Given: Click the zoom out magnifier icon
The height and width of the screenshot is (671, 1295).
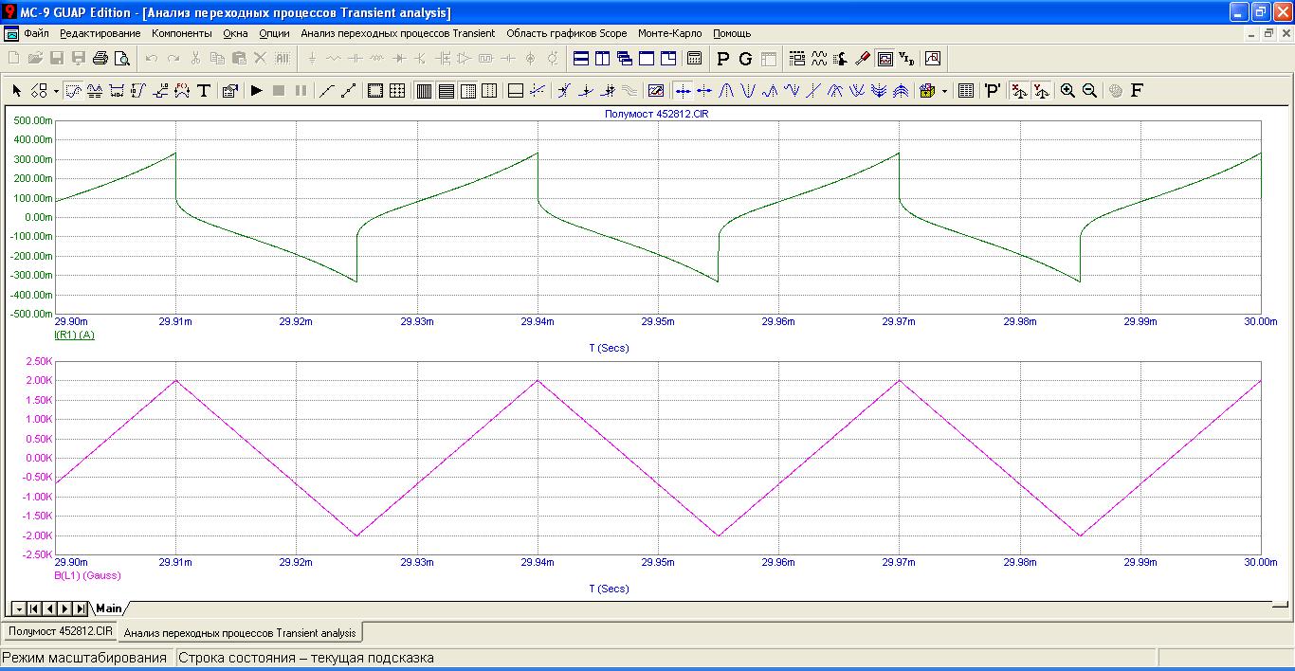Looking at the screenshot, I should (1089, 91).
